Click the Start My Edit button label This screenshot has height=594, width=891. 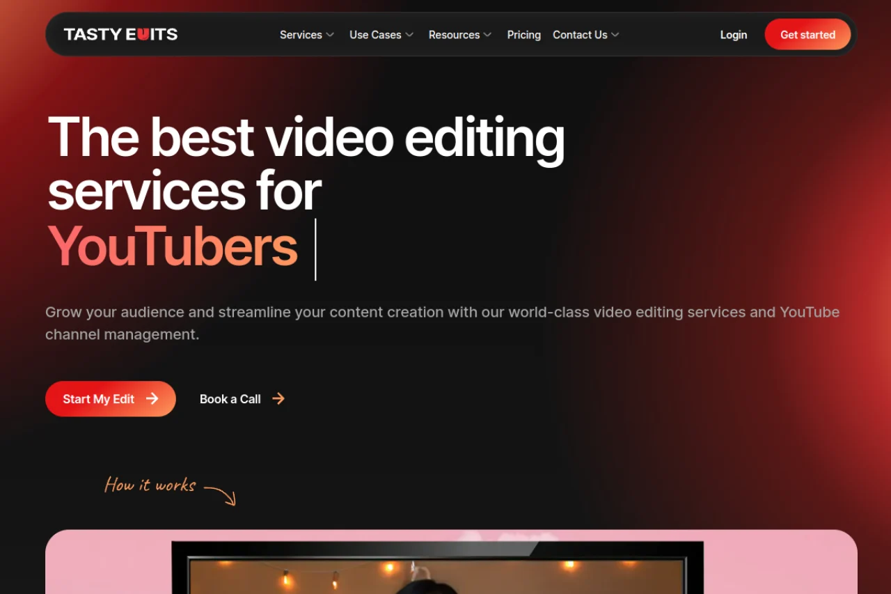click(x=99, y=399)
